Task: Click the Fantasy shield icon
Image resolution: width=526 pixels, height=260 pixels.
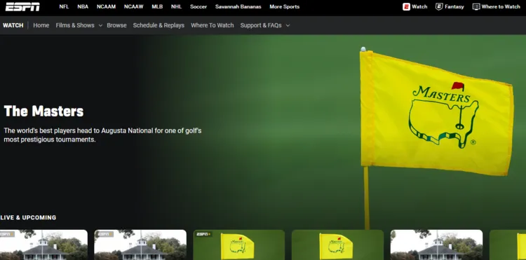Action: click(439, 7)
